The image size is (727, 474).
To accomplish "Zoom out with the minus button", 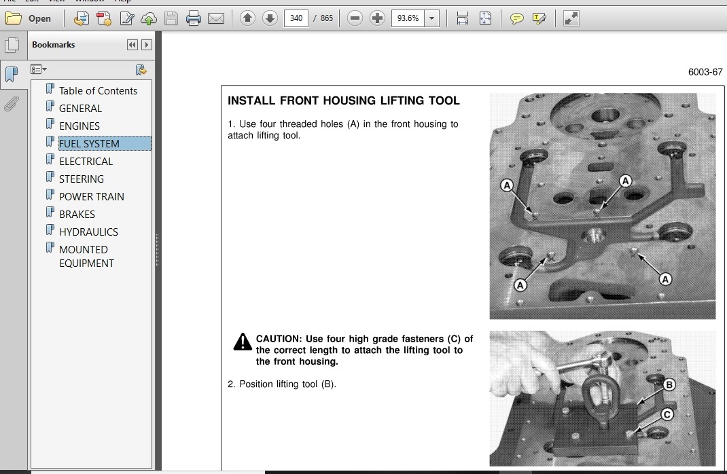I will [x=355, y=18].
